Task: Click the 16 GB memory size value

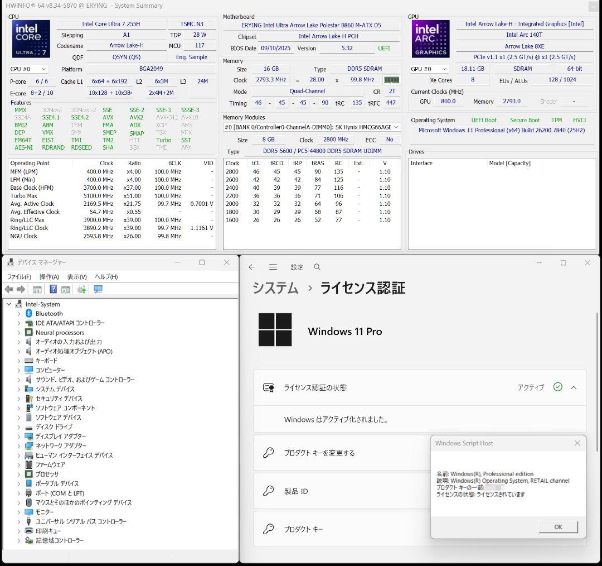Action: point(271,69)
